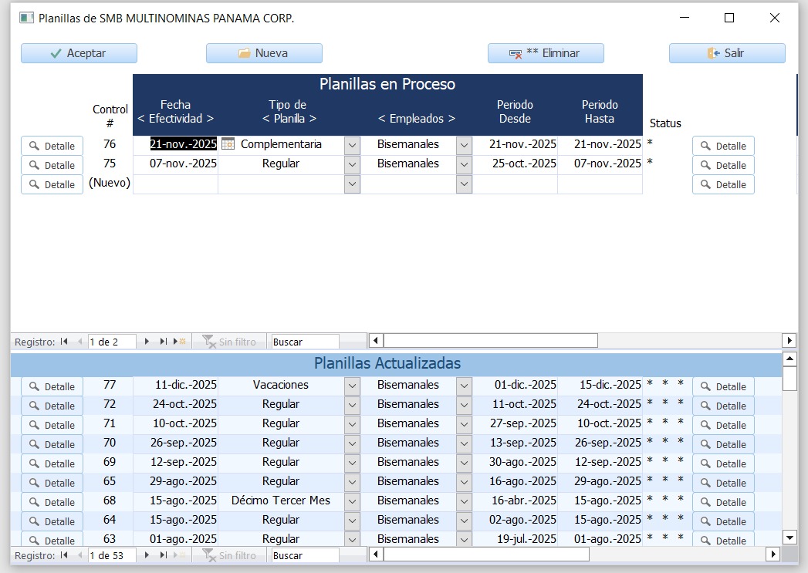Click the Nueva planilla button

pos(264,53)
